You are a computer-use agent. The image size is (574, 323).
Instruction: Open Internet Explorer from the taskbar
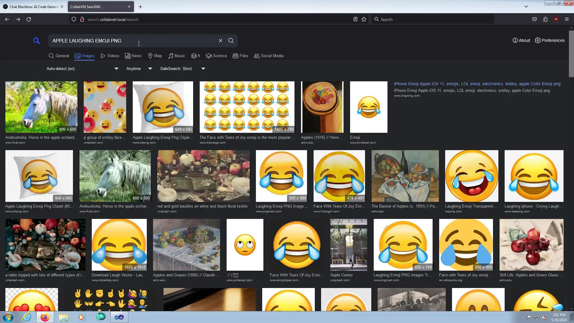click(x=27, y=317)
